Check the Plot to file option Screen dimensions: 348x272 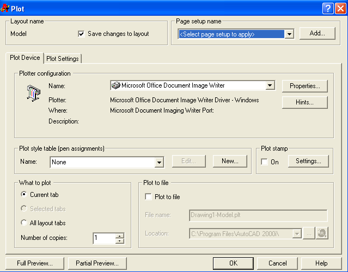click(x=148, y=197)
